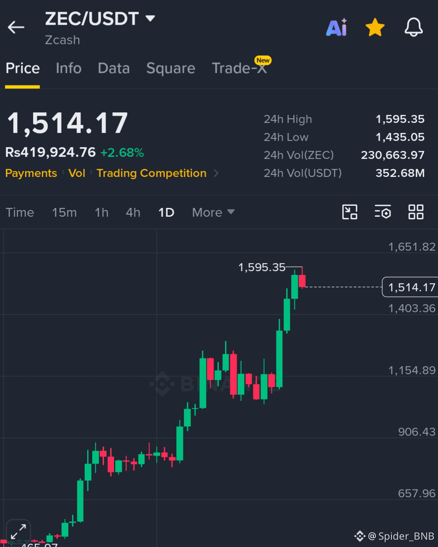The width and height of the screenshot is (438, 547).
Task: Select the 15m chart interval
Action: point(64,213)
